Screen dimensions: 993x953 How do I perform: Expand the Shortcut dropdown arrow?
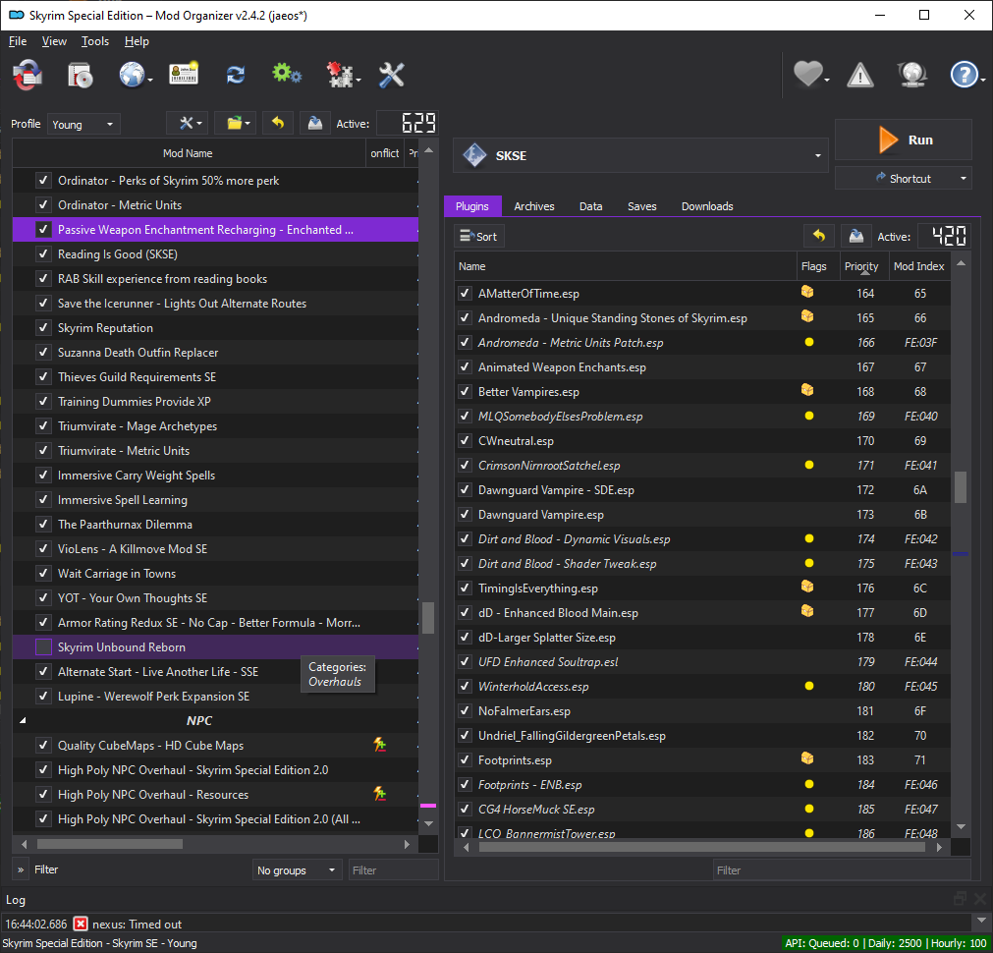coord(964,179)
